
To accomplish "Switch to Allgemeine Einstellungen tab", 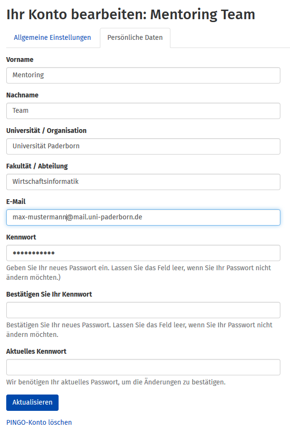I will [52, 37].
